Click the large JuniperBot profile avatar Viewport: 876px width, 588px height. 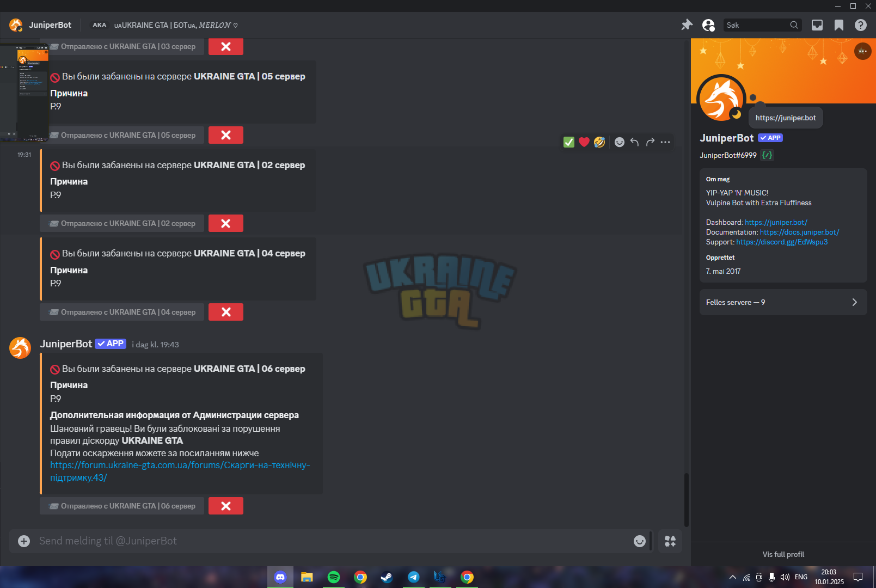point(721,99)
